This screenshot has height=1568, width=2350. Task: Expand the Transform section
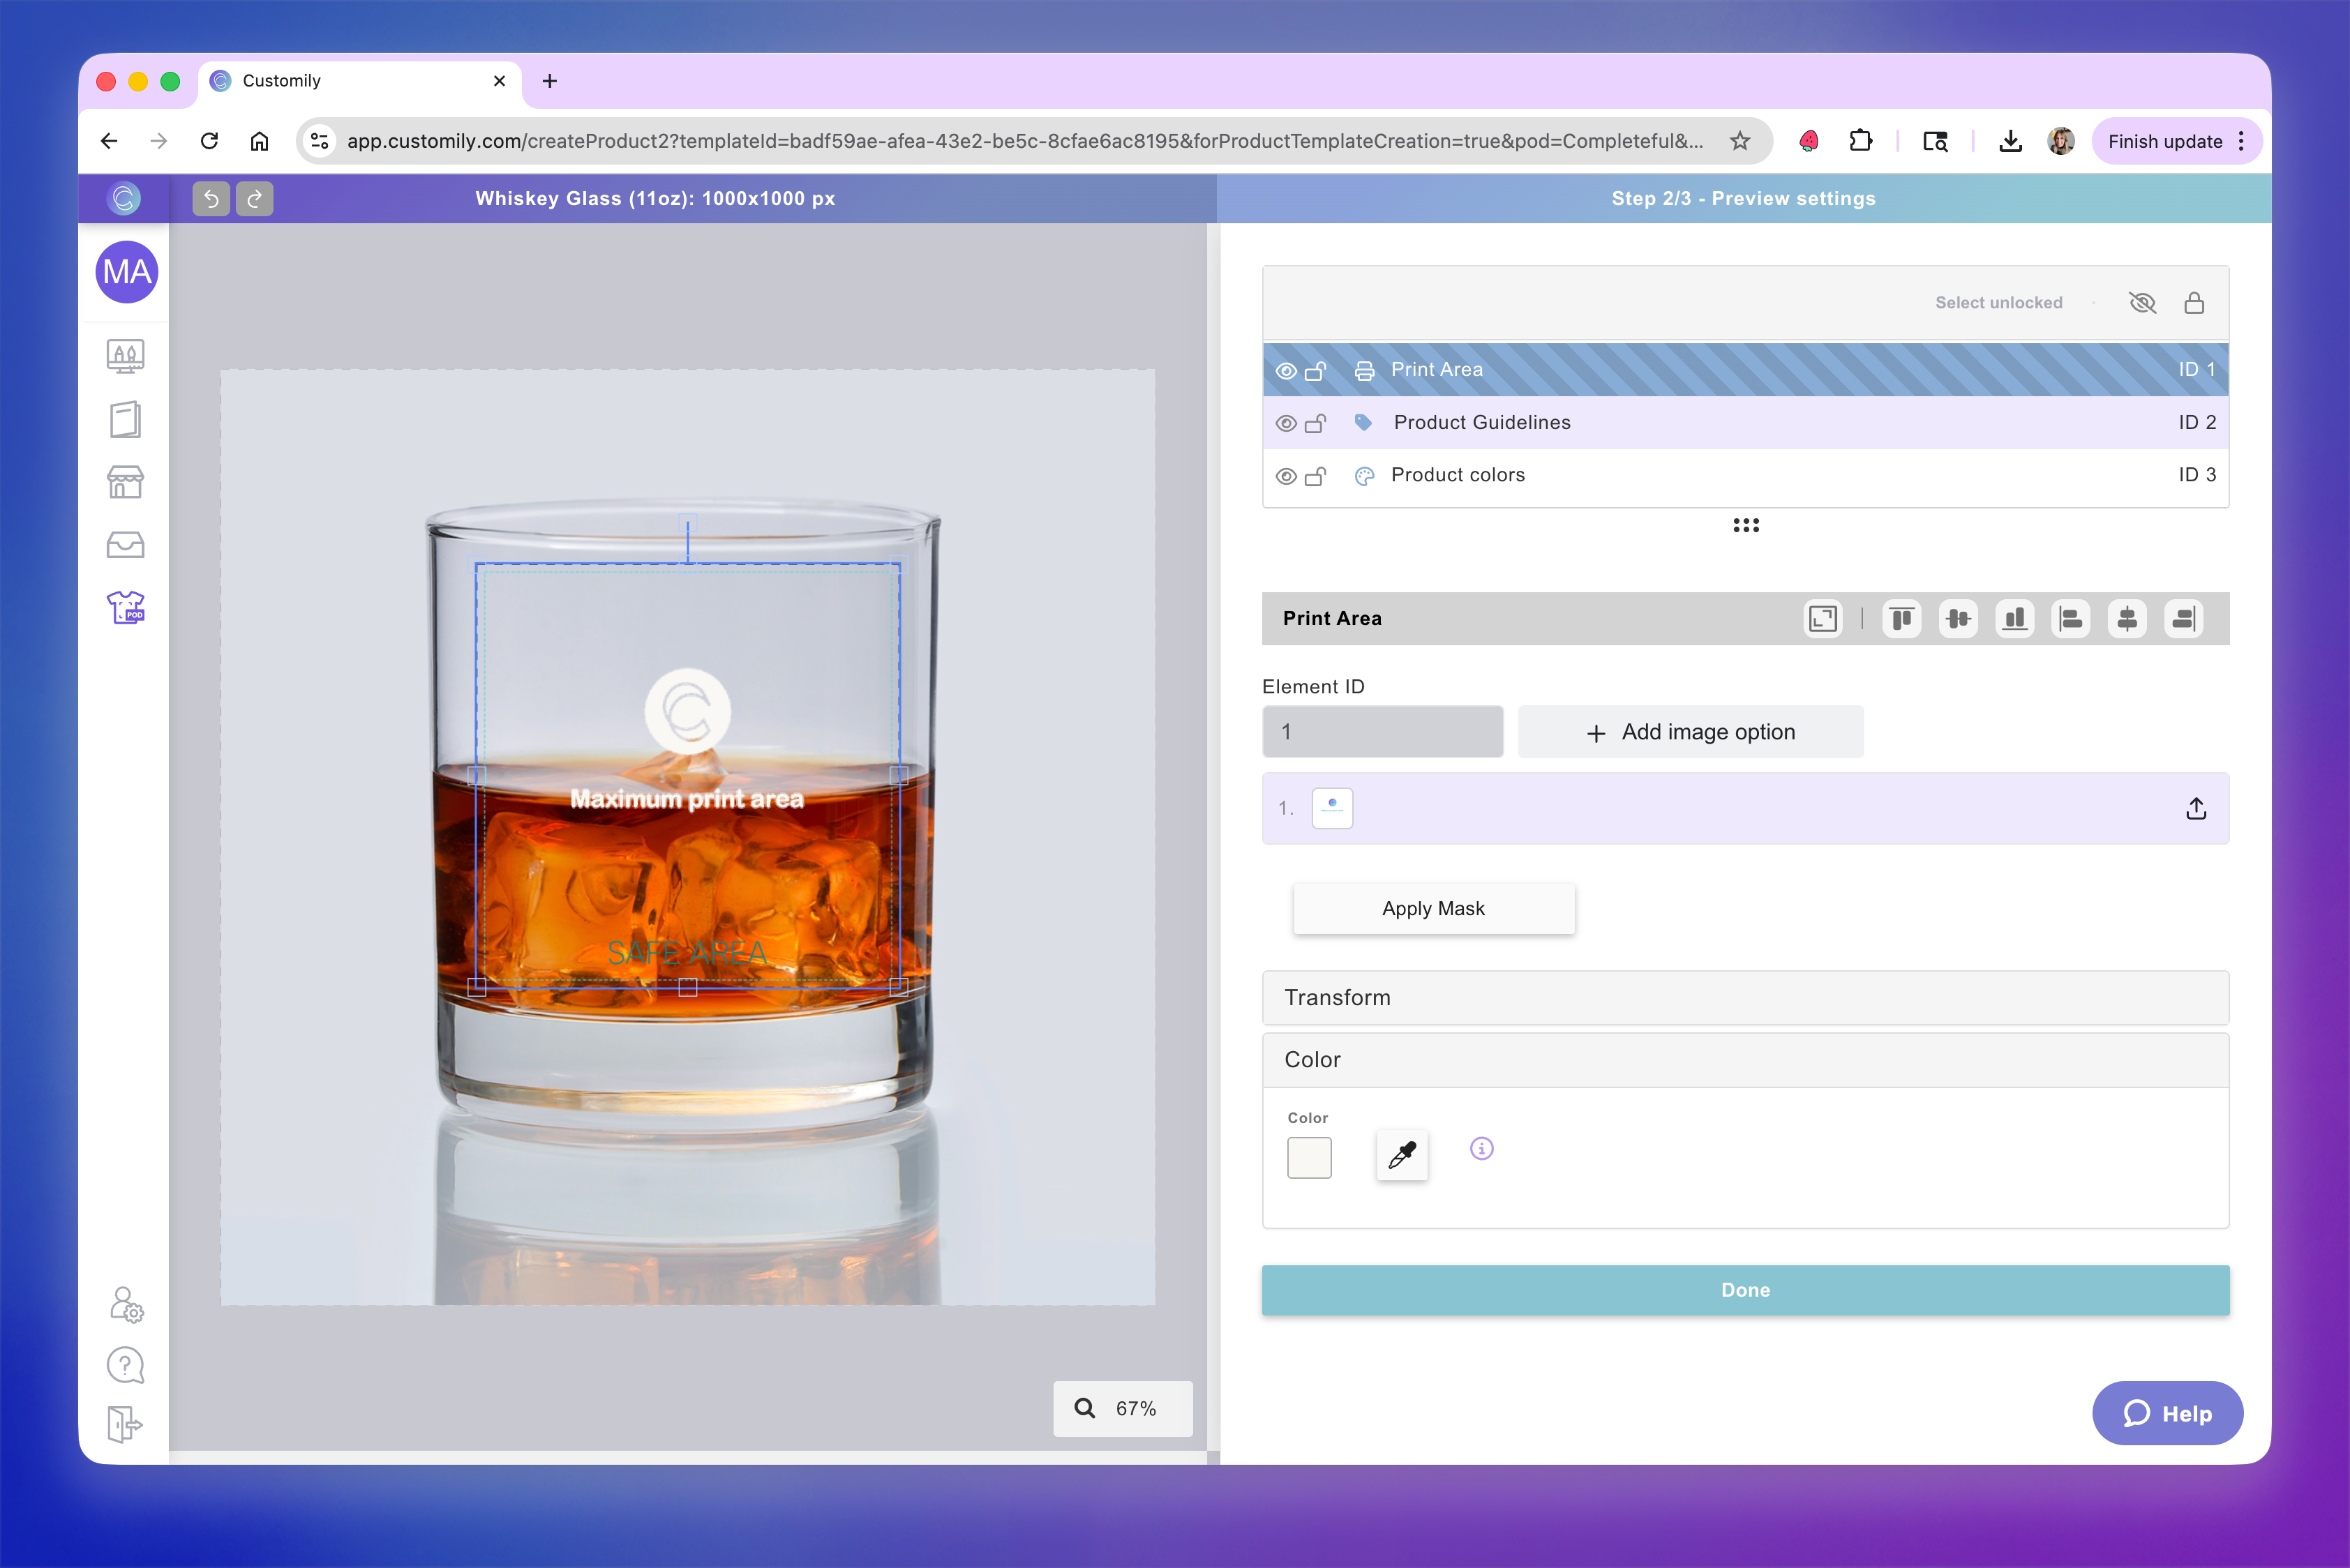coord(1744,997)
